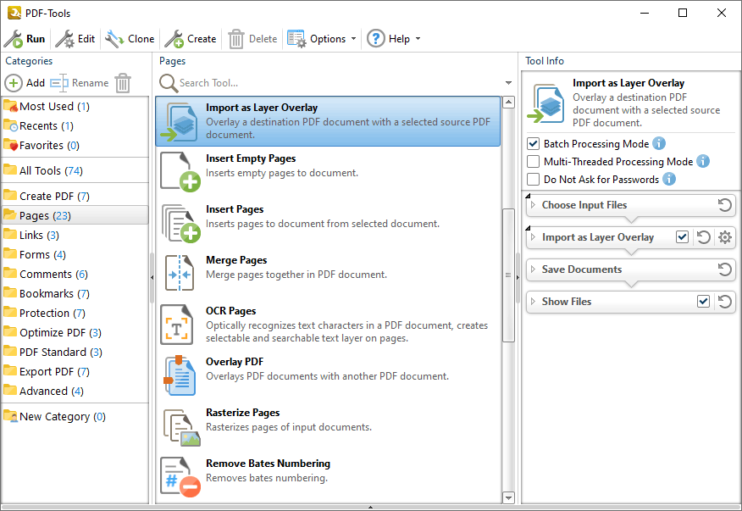
Task: Click the tool list scroll down arrow
Action: (x=508, y=497)
